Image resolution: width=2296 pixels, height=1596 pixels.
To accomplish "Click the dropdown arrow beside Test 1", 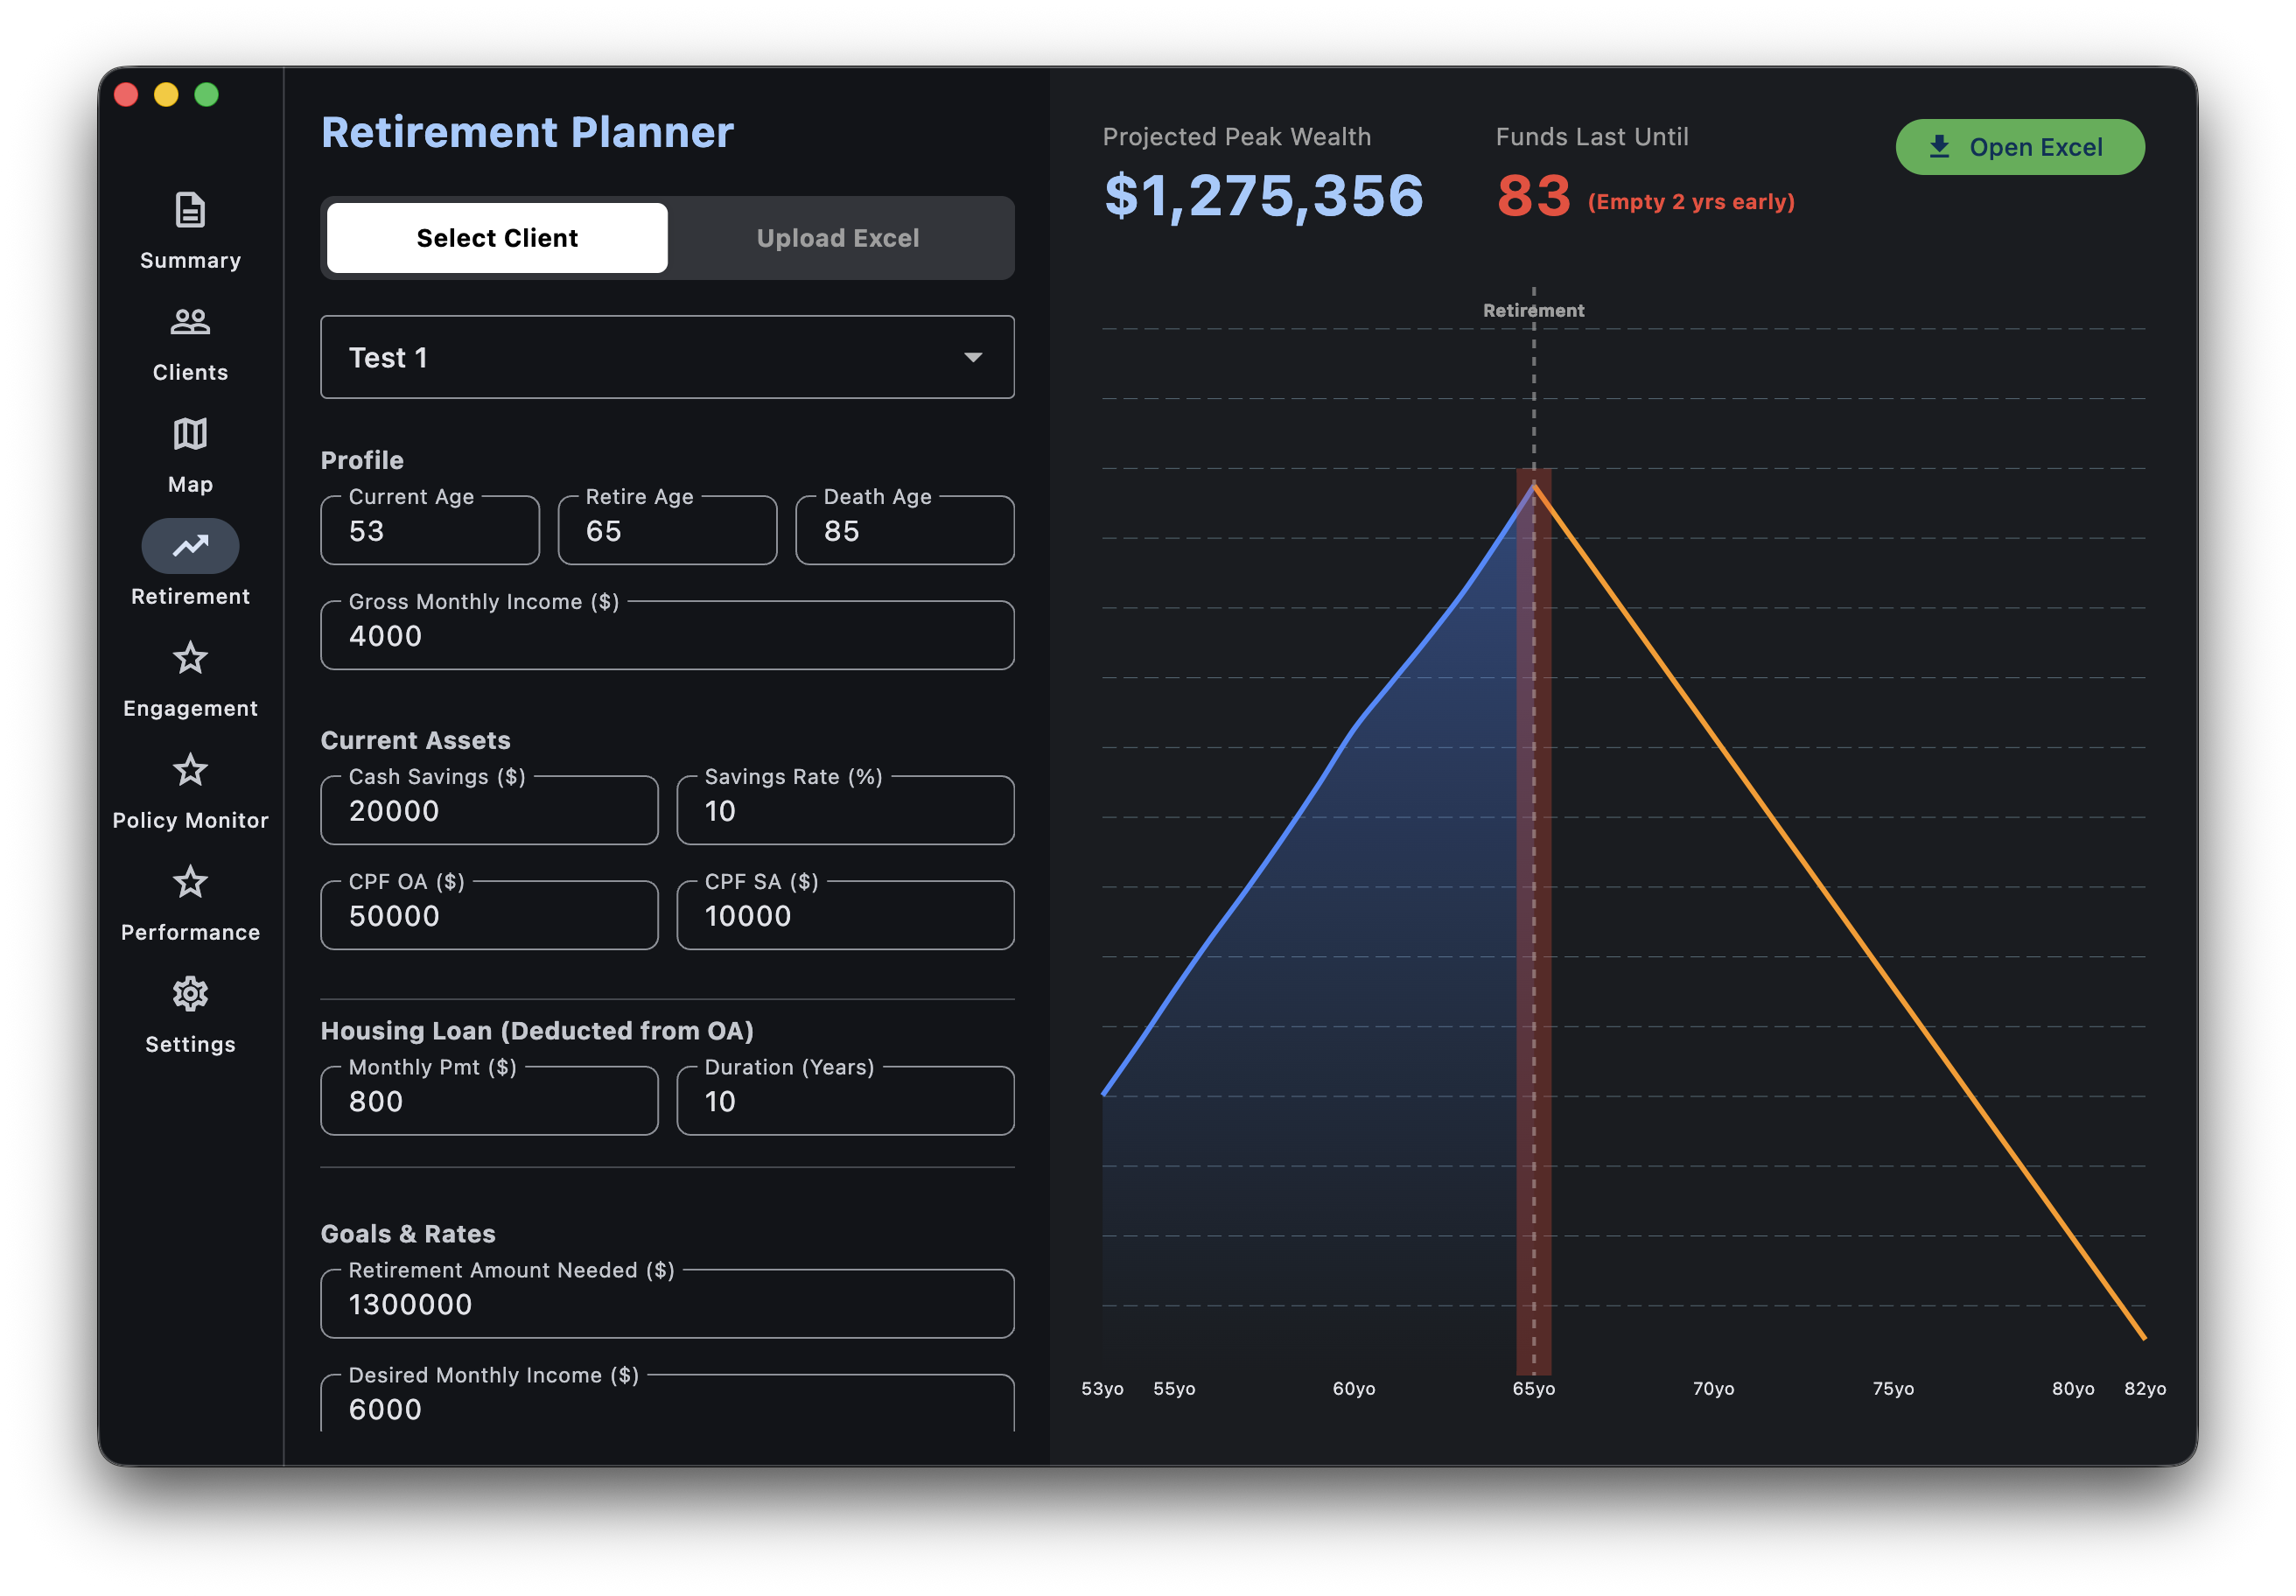I will pyautogui.click(x=972, y=357).
